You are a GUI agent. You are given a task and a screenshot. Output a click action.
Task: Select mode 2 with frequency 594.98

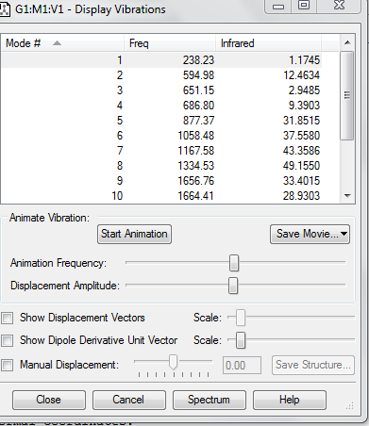(161, 75)
